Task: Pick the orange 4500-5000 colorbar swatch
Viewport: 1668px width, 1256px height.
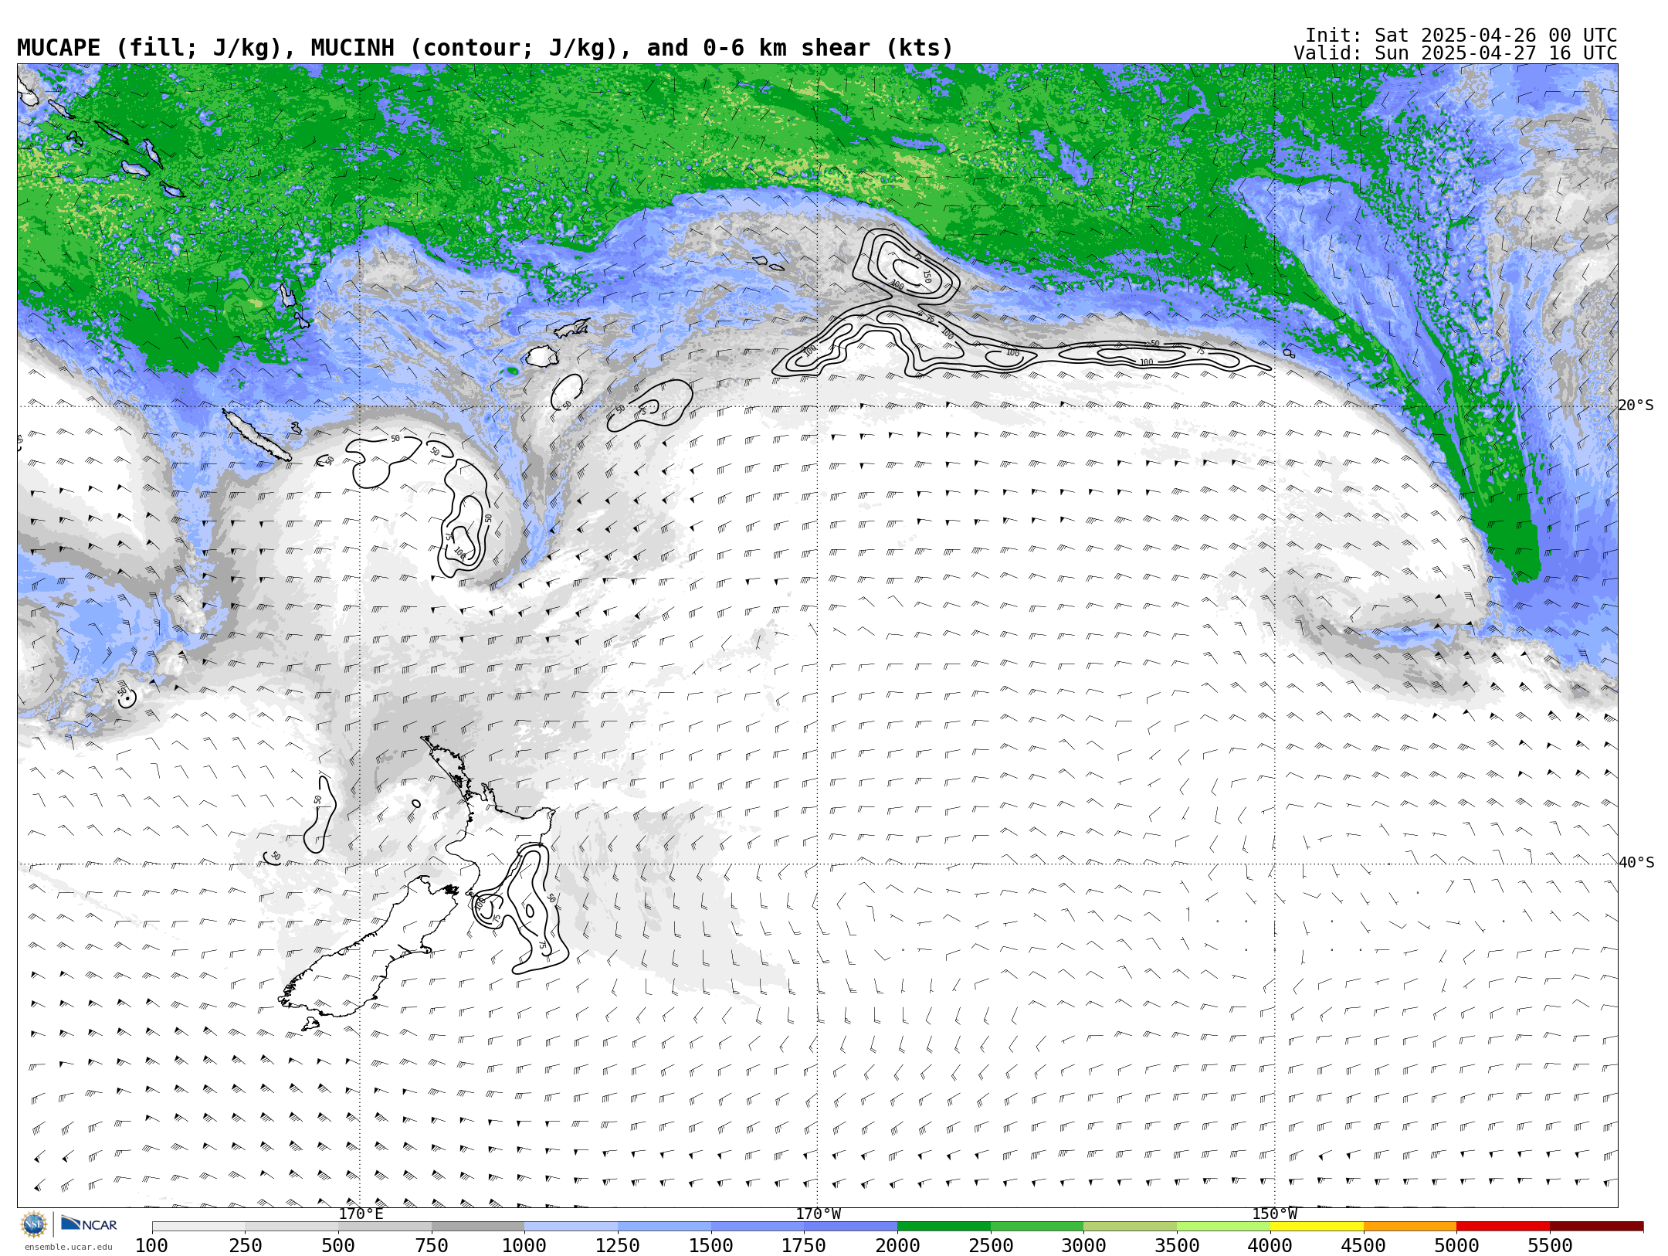Action: [x=1410, y=1226]
